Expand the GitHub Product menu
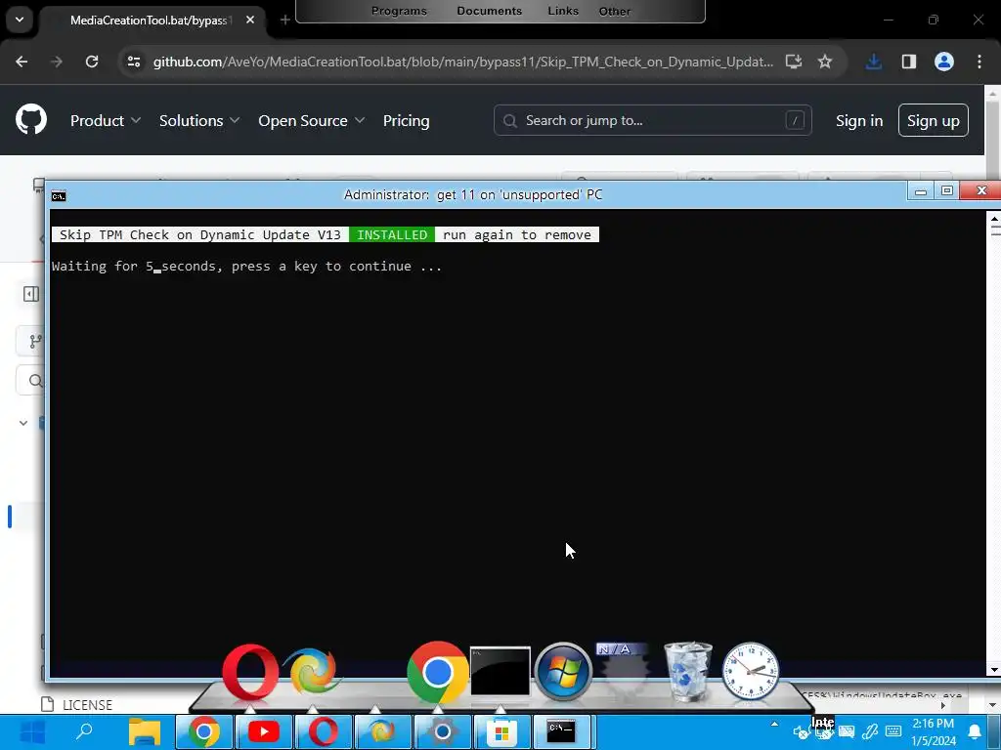The width and height of the screenshot is (1001, 750). point(106,120)
